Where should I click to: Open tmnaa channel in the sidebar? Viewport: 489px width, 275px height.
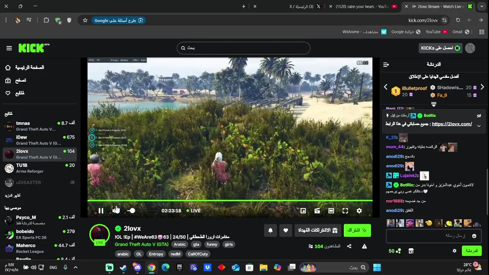pos(40,126)
